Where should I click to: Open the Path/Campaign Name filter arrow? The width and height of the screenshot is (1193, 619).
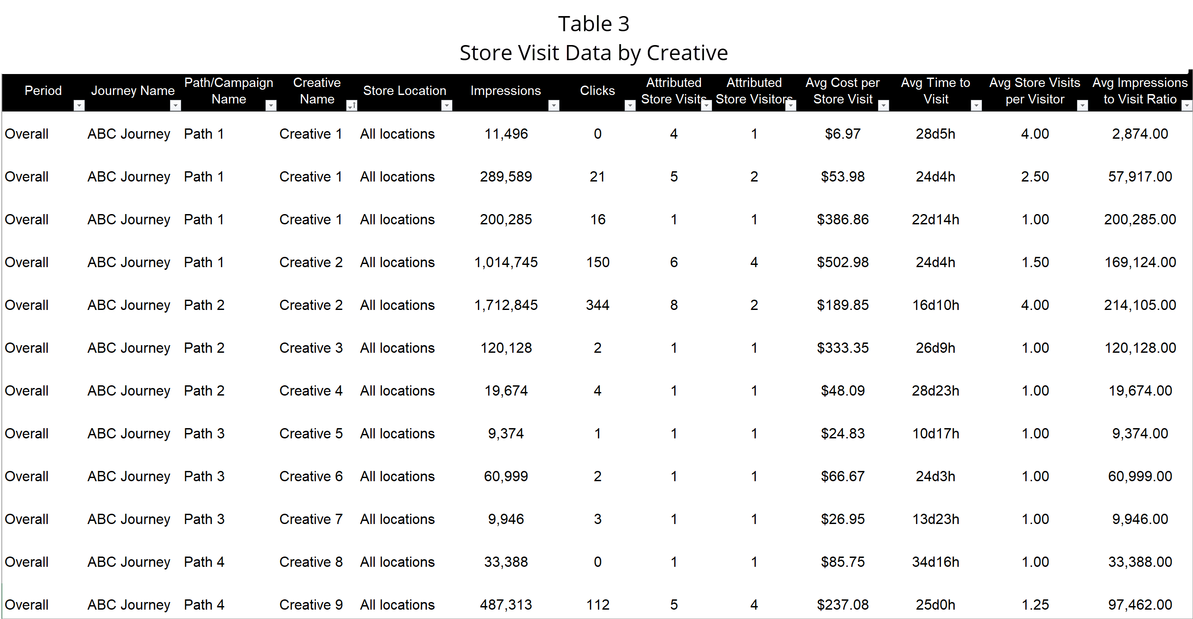[x=271, y=106]
